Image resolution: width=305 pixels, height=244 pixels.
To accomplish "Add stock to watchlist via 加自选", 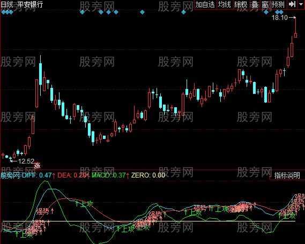I will (205, 4).
